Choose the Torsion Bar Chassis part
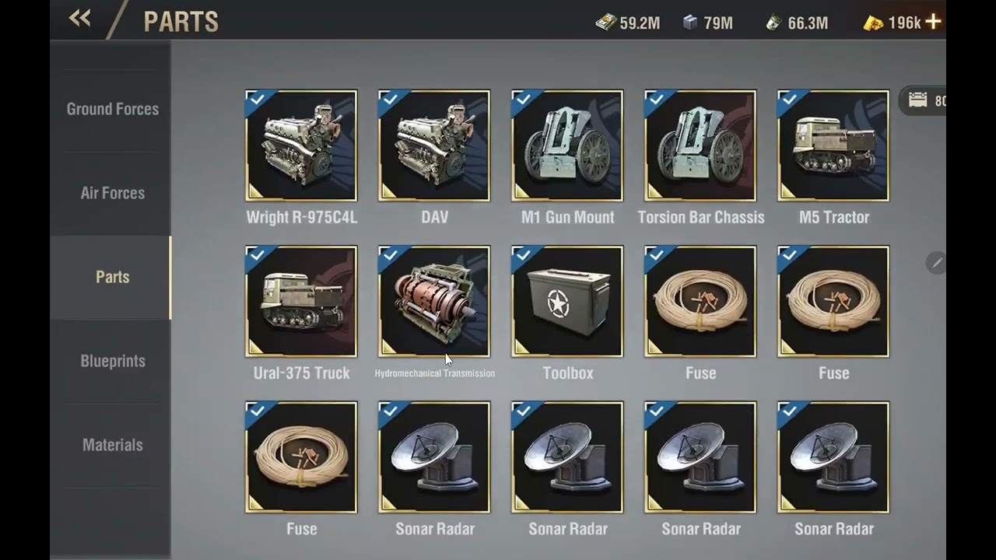 tap(700, 146)
